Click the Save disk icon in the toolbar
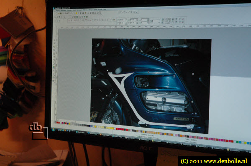The image size is (251, 166). pyautogui.click(x=61, y=13)
